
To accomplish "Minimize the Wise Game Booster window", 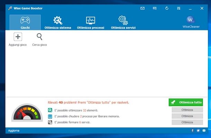I will pos(190,9).
